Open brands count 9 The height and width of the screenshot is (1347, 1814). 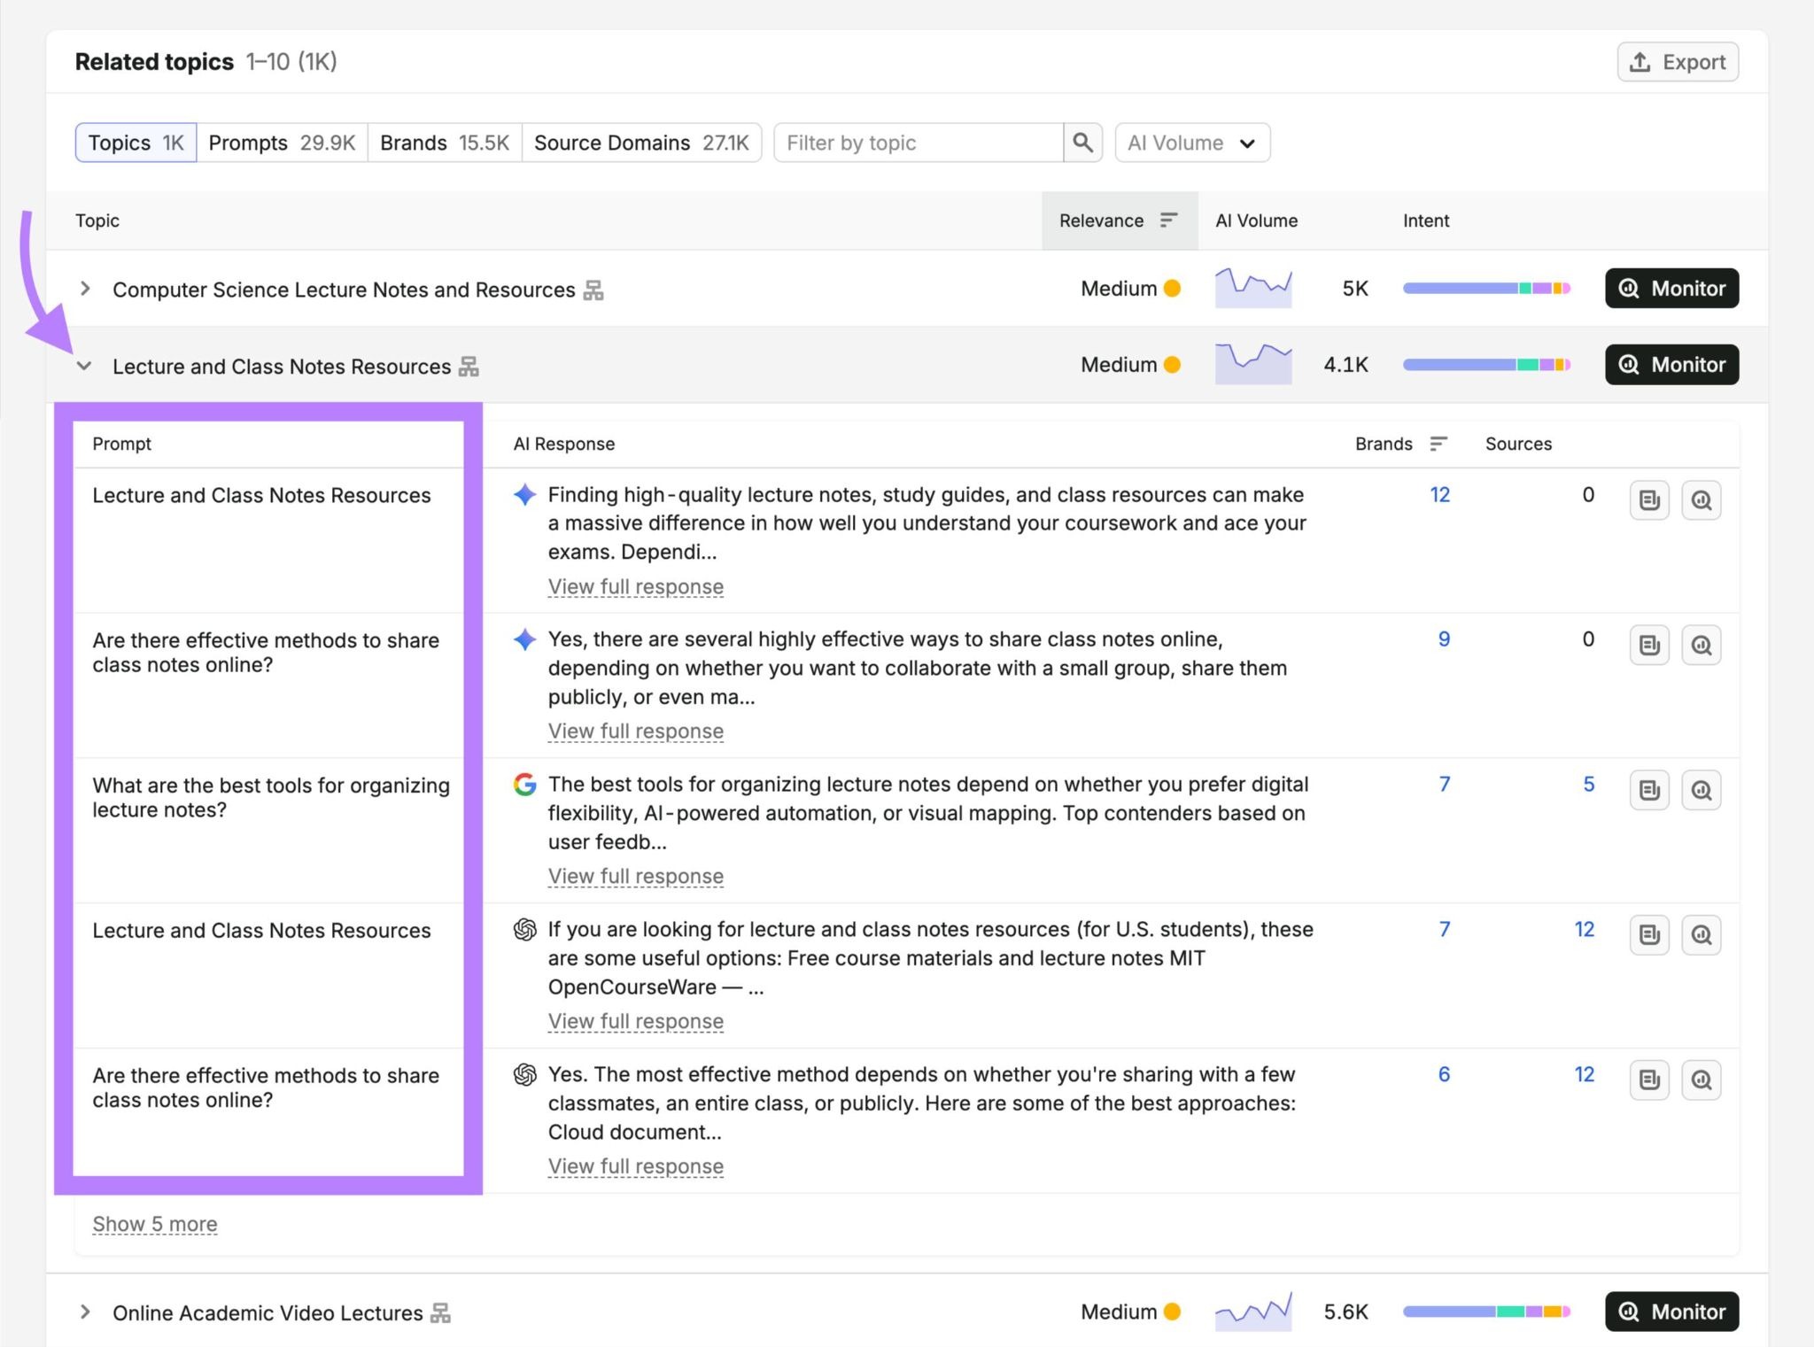point(1444,639)
